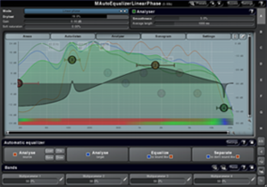Screen dimensions: 267x187
Task: Toggle the Analyser enable switch
Action: [134, 12]
